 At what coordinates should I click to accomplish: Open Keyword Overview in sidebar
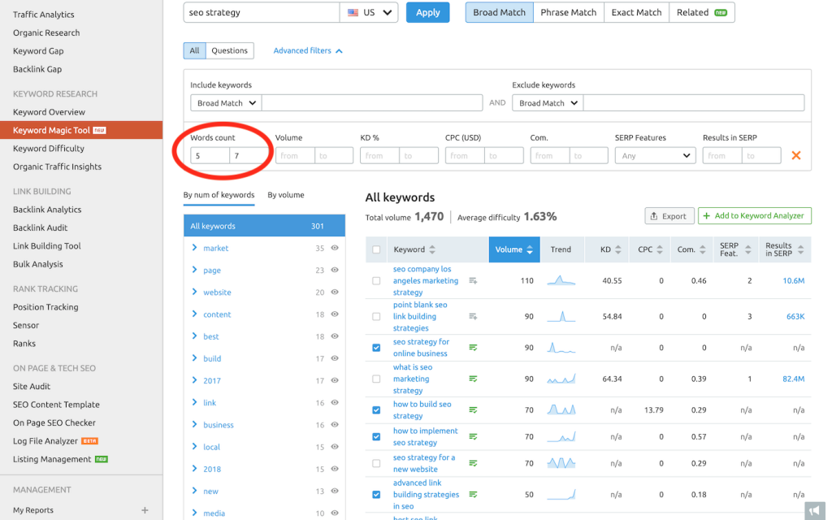(49, 112)
